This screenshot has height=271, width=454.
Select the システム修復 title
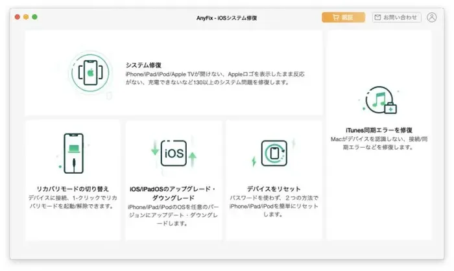pos(143,65)
